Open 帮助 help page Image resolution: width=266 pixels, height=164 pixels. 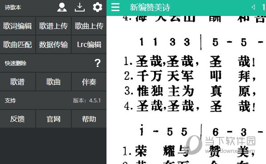pos(89,119)
